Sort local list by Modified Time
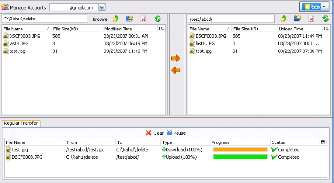Image resolution: width=334 pixels, height=183 pixels. click(130, 29)
